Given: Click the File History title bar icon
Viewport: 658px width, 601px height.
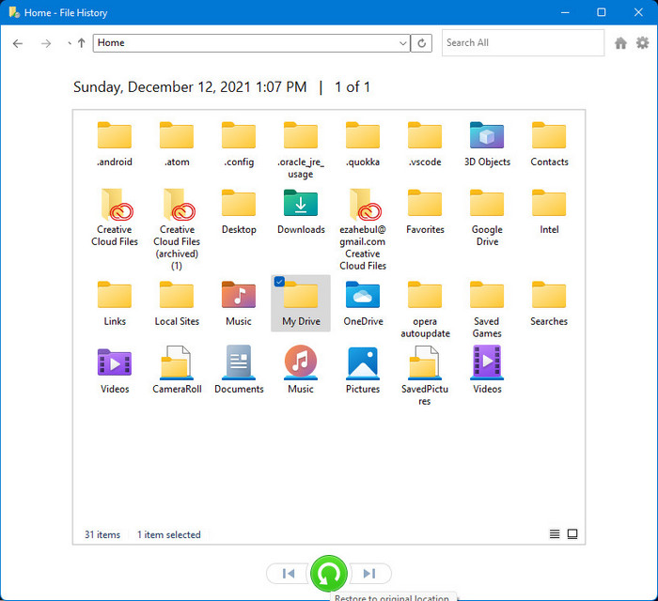Looking at the screenshot, I should [x=14, y=12].
